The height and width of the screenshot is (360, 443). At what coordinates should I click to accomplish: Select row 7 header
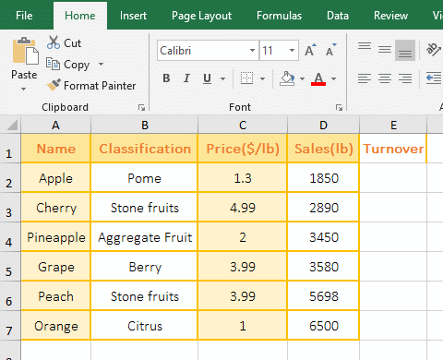(x=10, y=326)
